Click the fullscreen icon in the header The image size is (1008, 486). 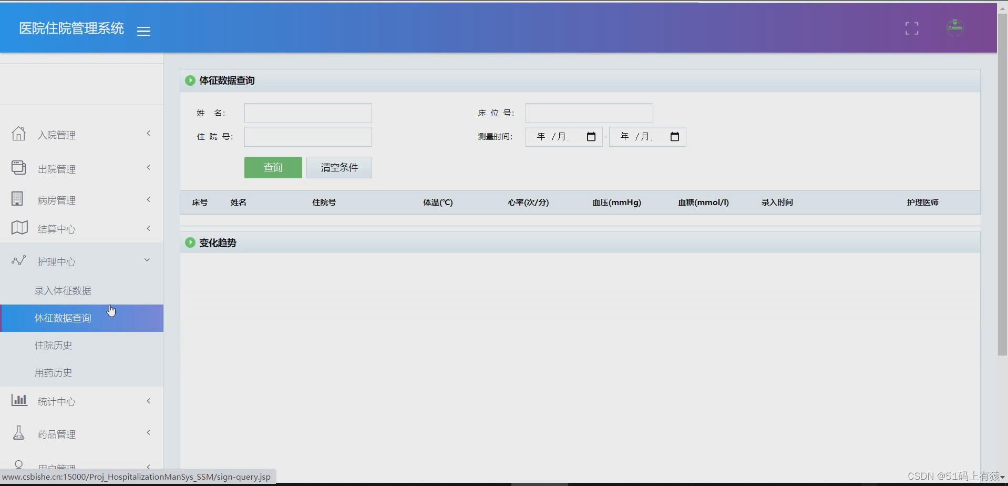(x=912, y=28)
